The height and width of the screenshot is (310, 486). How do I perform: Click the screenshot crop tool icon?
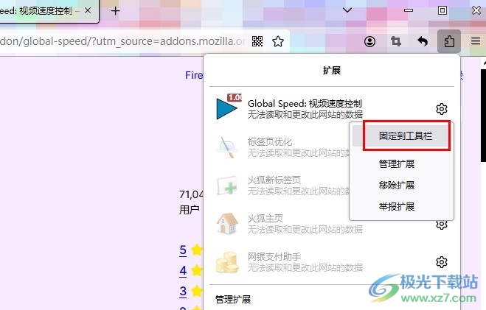point(396,41)
